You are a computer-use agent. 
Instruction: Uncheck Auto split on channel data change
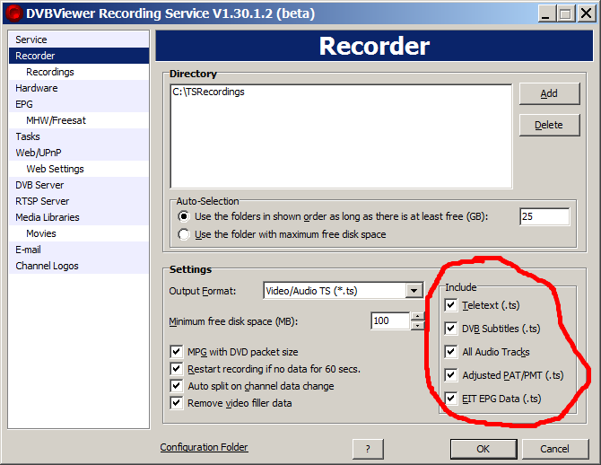(176, 386)
